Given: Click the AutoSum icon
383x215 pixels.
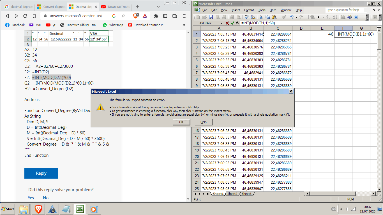Looking at the screenshot, I should (x=319, y=17).
